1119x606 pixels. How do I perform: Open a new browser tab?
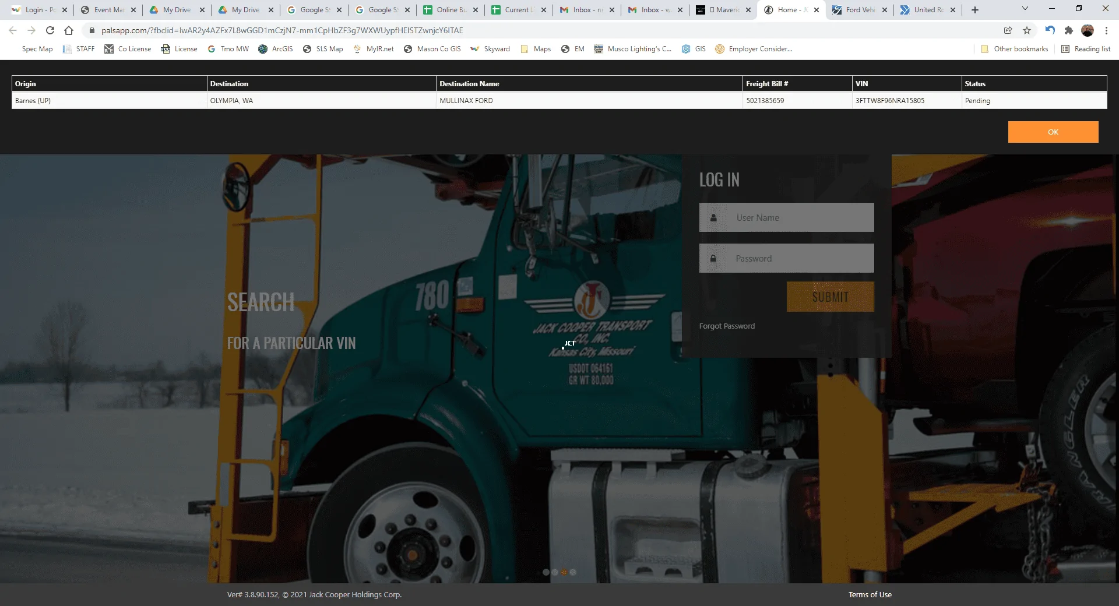(975, 10)
